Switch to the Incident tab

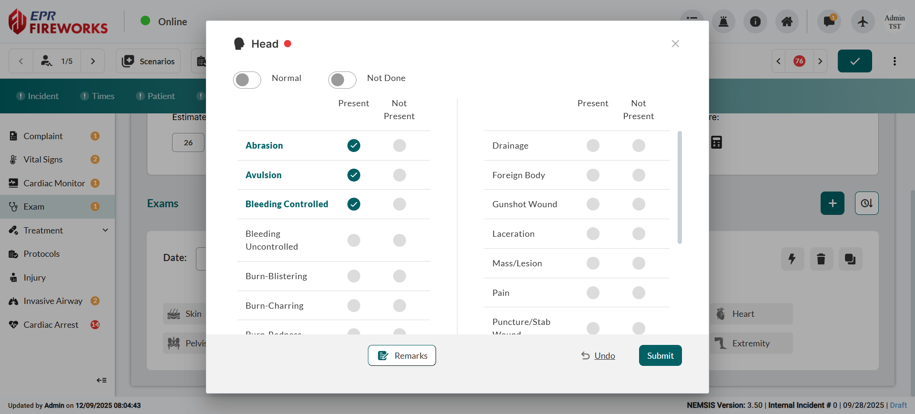(x=38, y=96)
